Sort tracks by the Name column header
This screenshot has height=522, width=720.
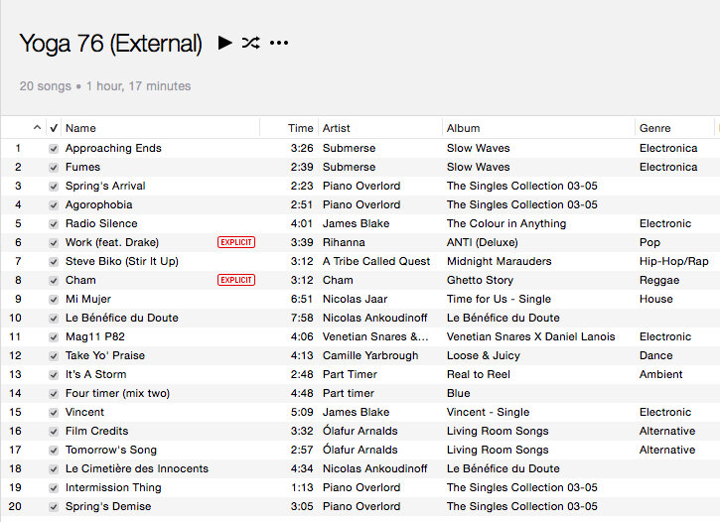tap(80, 128)
